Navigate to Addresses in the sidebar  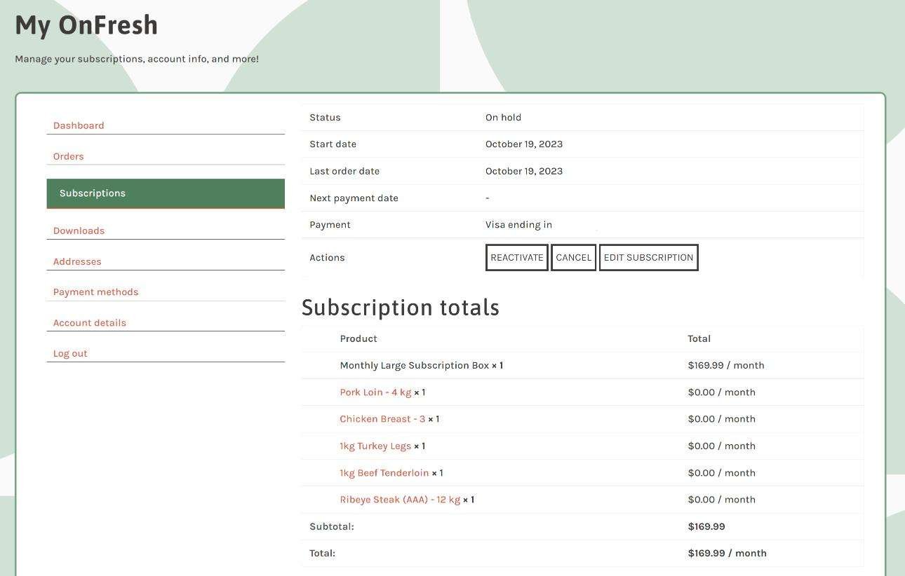pos(77,261)
